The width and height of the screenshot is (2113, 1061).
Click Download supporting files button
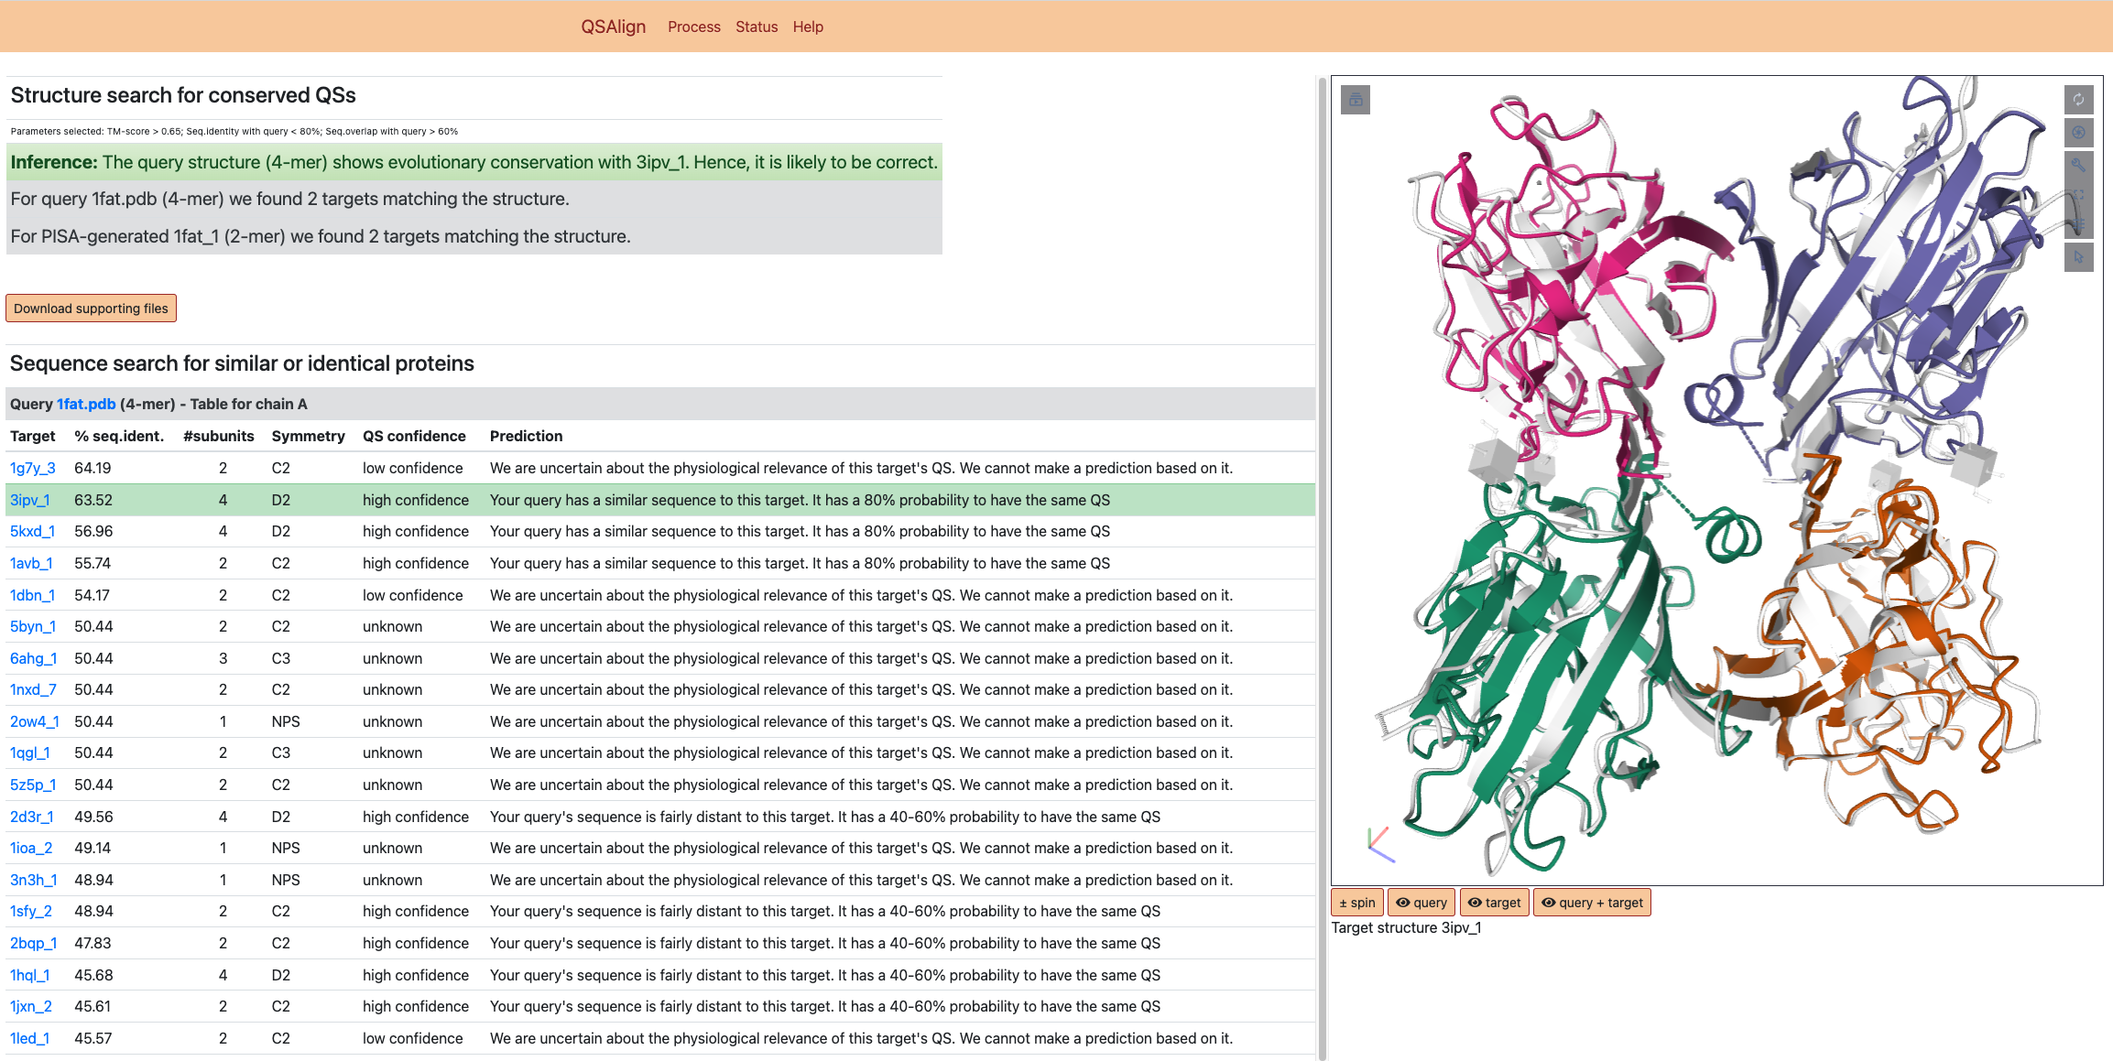[x=91, y=309]
